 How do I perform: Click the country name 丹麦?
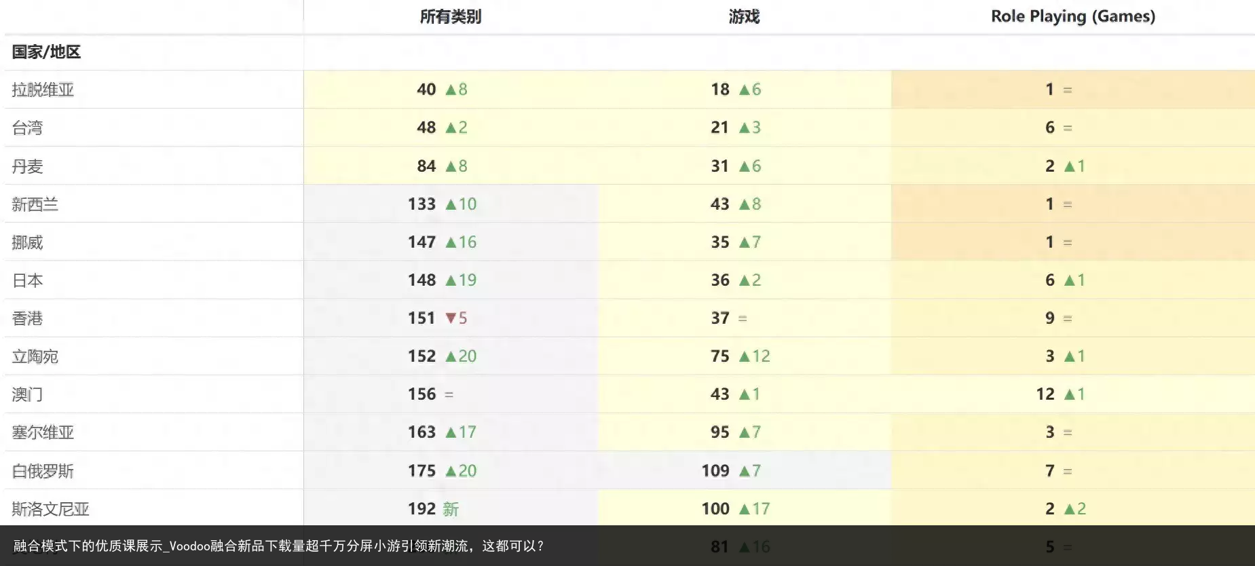point(27,166)
